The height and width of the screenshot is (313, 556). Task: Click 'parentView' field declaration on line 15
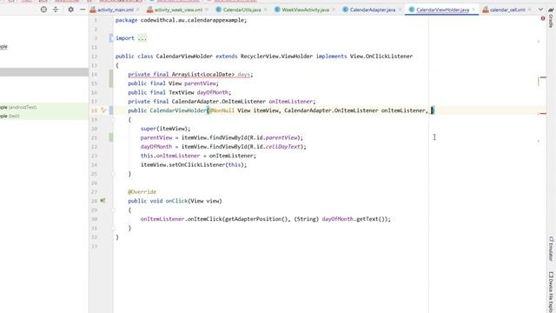click(200, 83)
